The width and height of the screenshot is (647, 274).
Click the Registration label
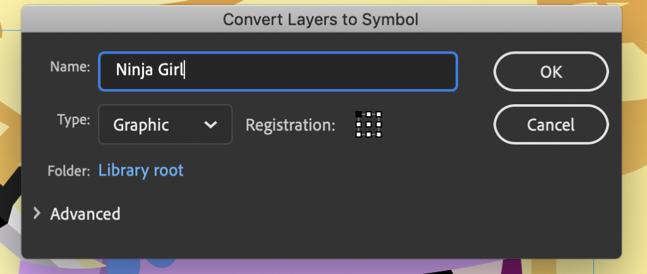291,124
